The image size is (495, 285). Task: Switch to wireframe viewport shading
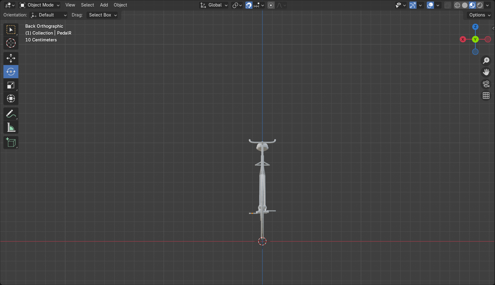click(x=457, y=5)
